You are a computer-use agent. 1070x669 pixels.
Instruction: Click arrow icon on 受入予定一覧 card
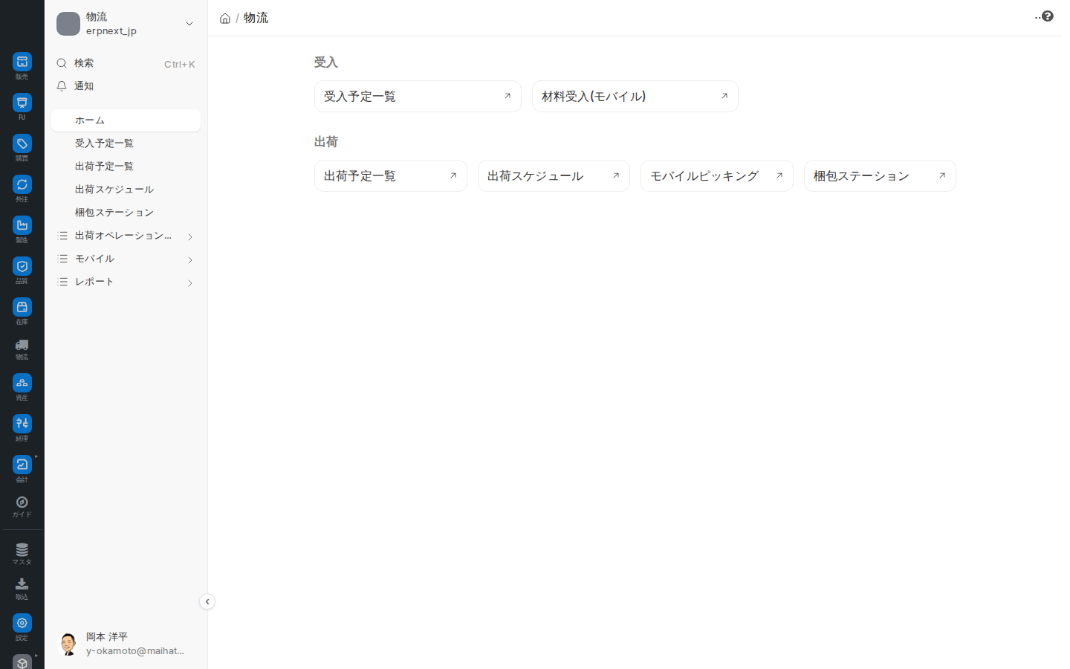tap(508, 96)
